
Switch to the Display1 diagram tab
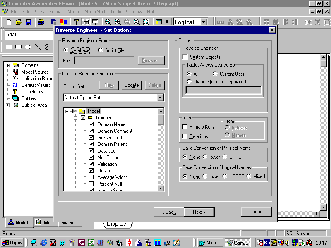(118, 224)
